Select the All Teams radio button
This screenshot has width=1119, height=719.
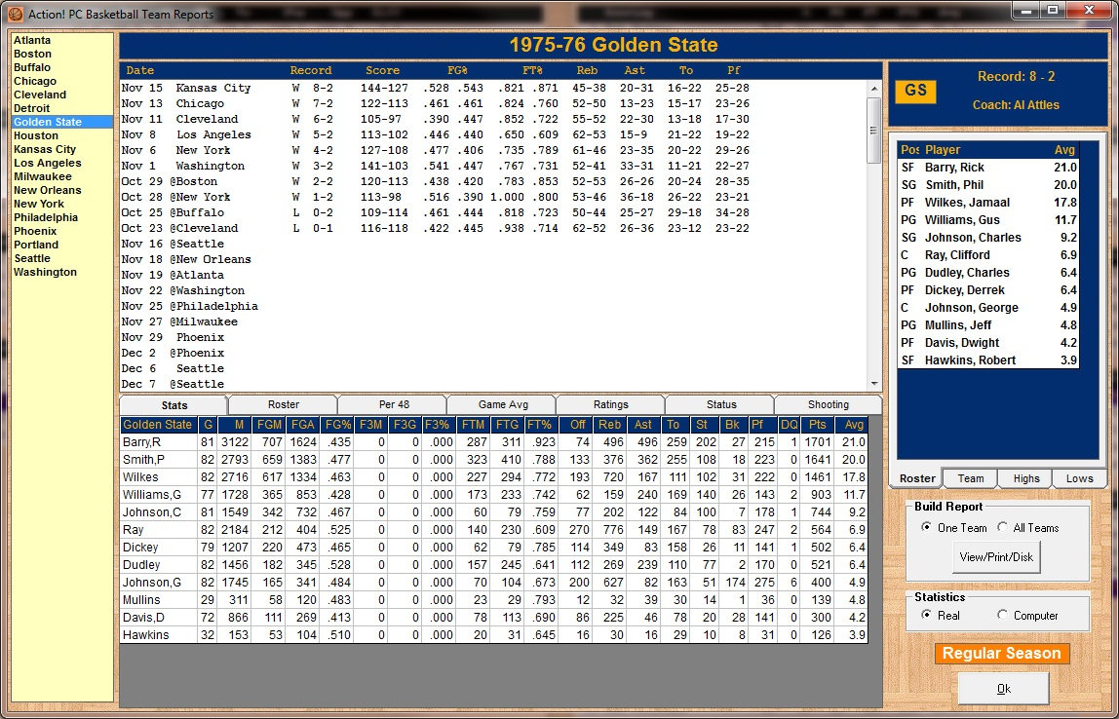click(1002, 527)
